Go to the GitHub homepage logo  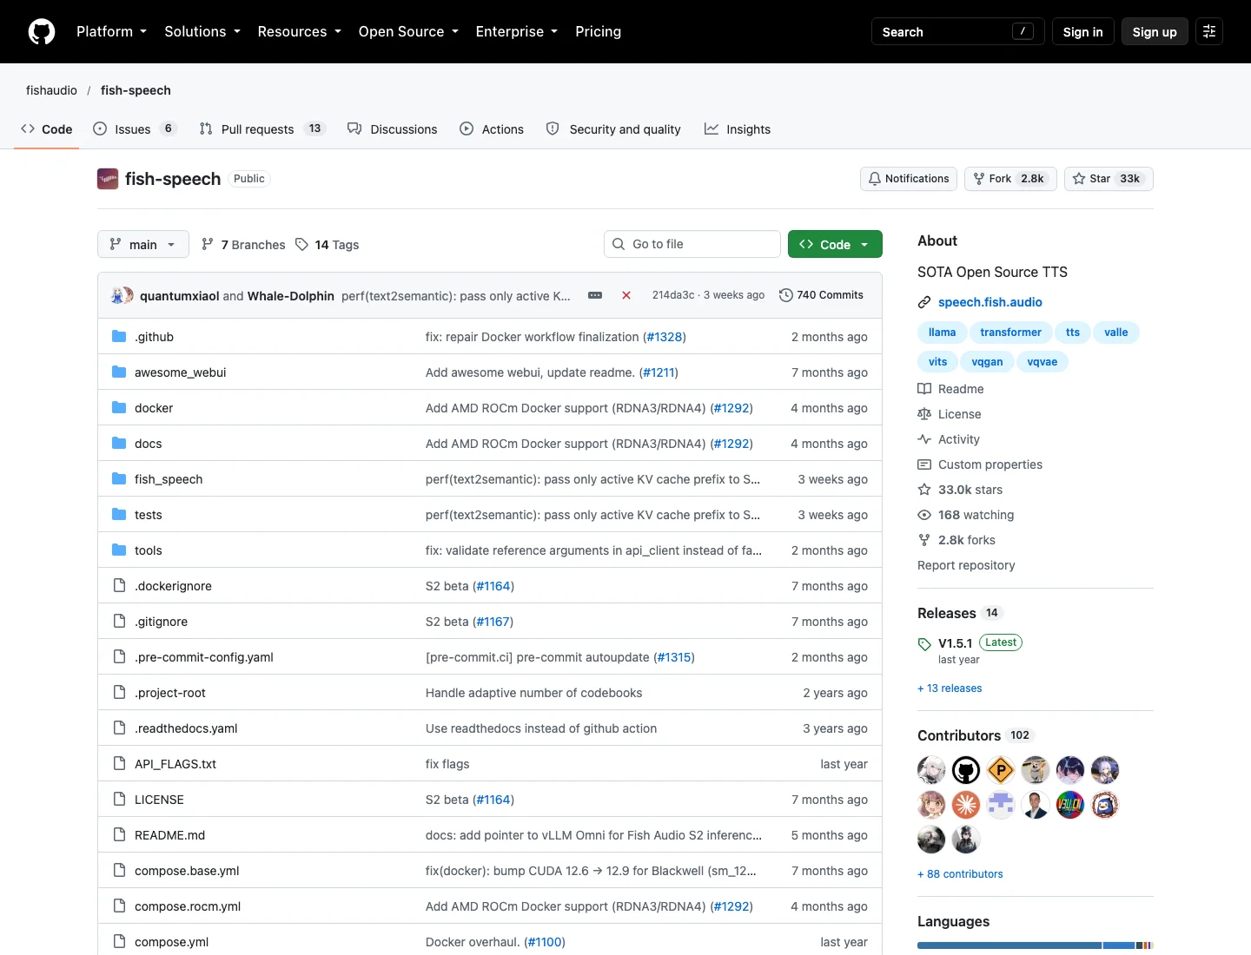(x=42, y=31)
